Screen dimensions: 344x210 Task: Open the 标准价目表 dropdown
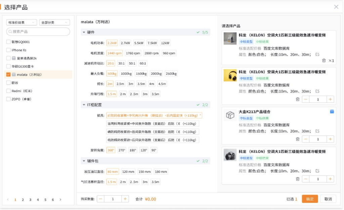21,23
